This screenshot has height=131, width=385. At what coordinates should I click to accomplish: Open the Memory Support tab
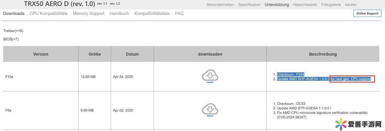pyautogui.click(x=88, y=13)
